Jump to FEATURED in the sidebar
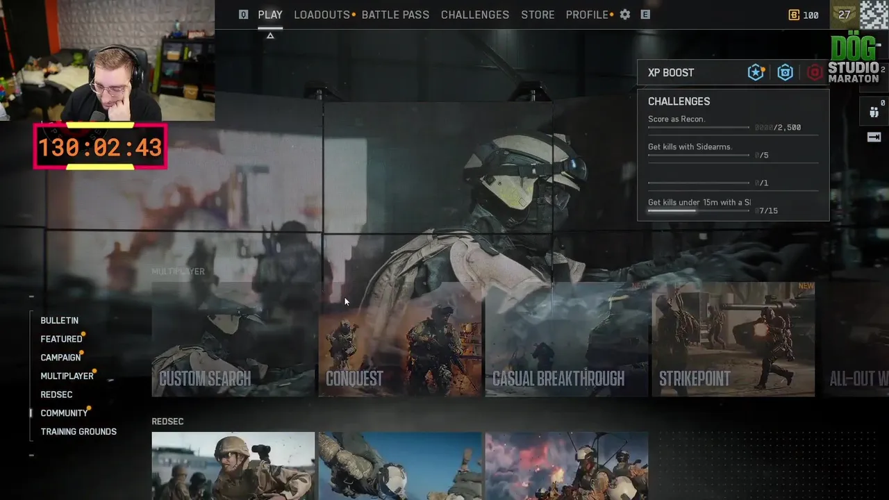 61,340
